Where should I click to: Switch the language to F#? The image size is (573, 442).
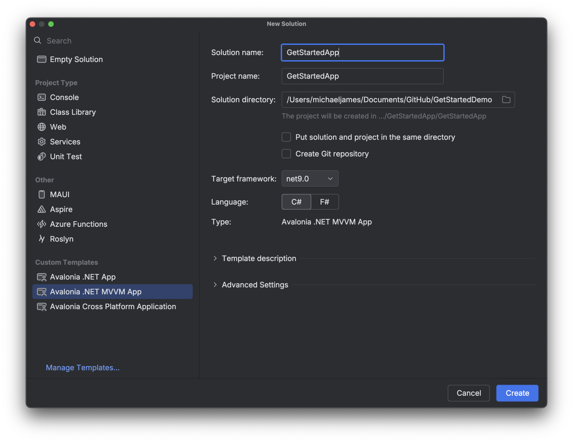[325, 202]
